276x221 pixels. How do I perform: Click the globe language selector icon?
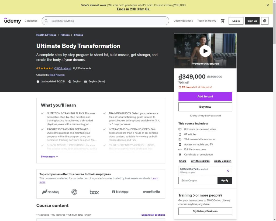(265, 21)
